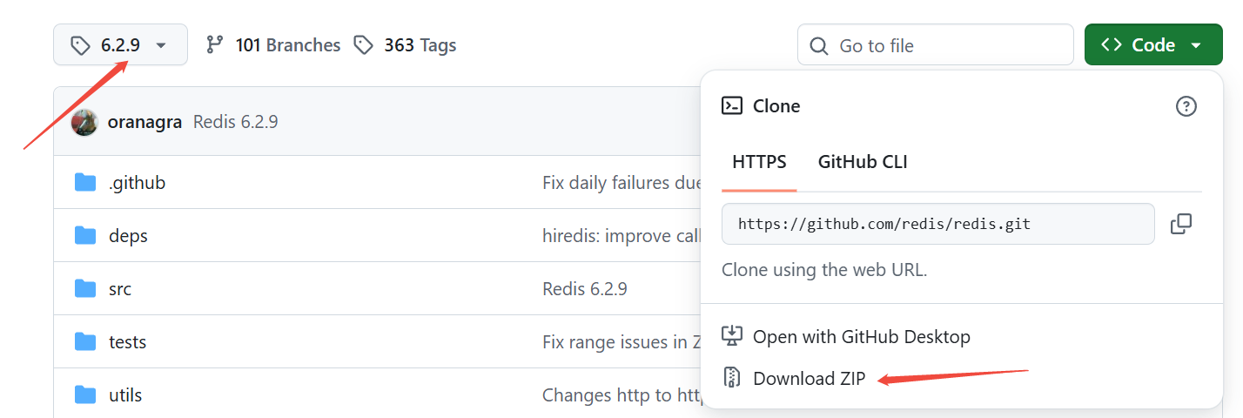1243x418 pixels.
Task: Click oranagra's avatar image
Action: 84,122
